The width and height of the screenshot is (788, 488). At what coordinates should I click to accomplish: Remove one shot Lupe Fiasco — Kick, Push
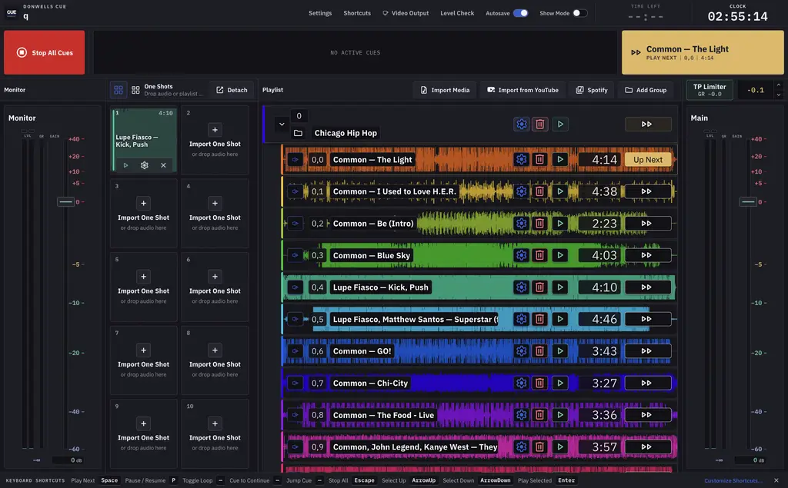click(x=163, y=165)
